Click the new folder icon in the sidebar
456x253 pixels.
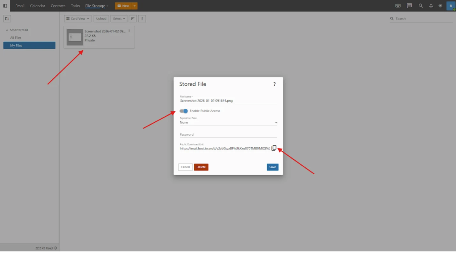(x=7, y=19)
